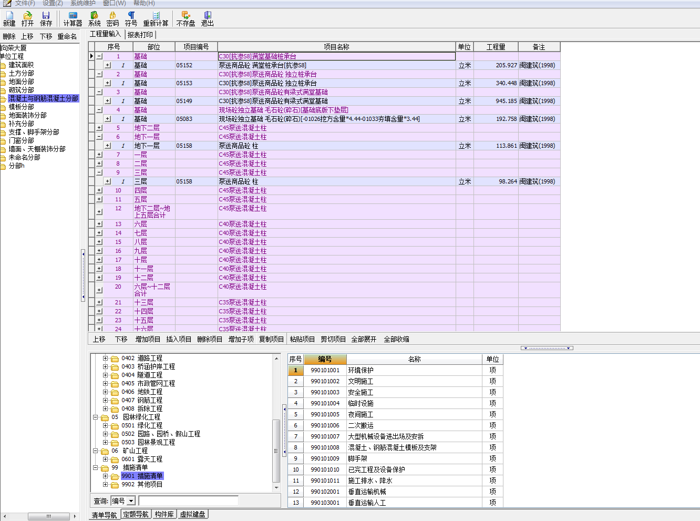Save using the 保存 toolbar icon
The image size is (700, 521).
coord(46,19)
